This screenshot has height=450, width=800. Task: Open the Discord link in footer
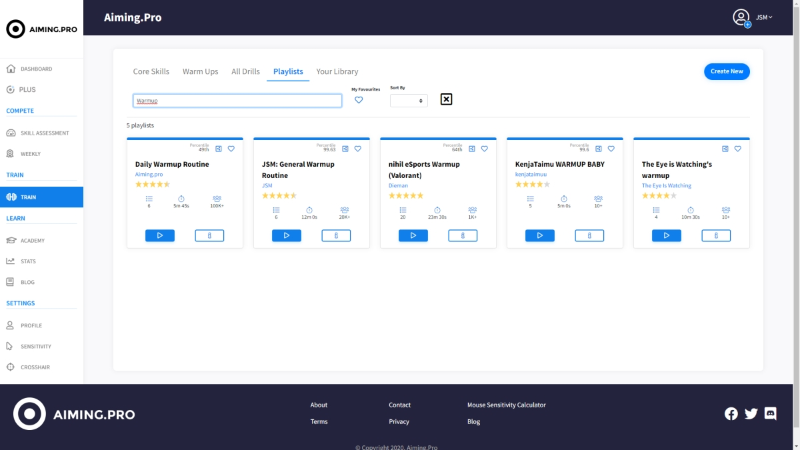(770, 413)
